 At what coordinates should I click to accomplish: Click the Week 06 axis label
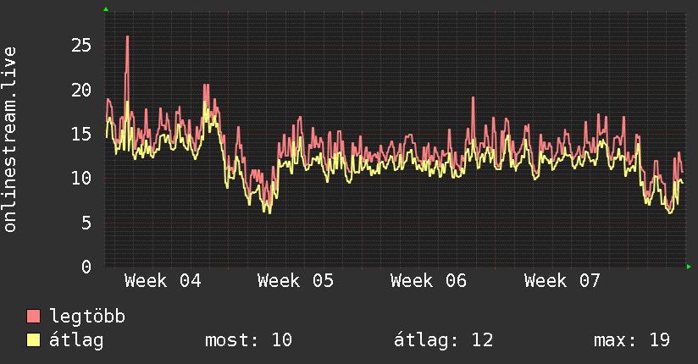[429, 281]
